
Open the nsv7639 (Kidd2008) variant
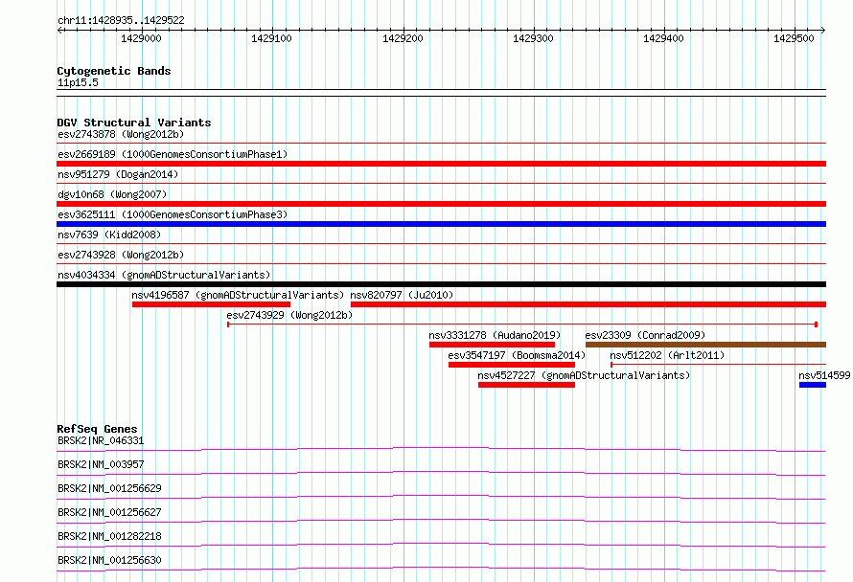pyautogui.click(x=109, y=235)
